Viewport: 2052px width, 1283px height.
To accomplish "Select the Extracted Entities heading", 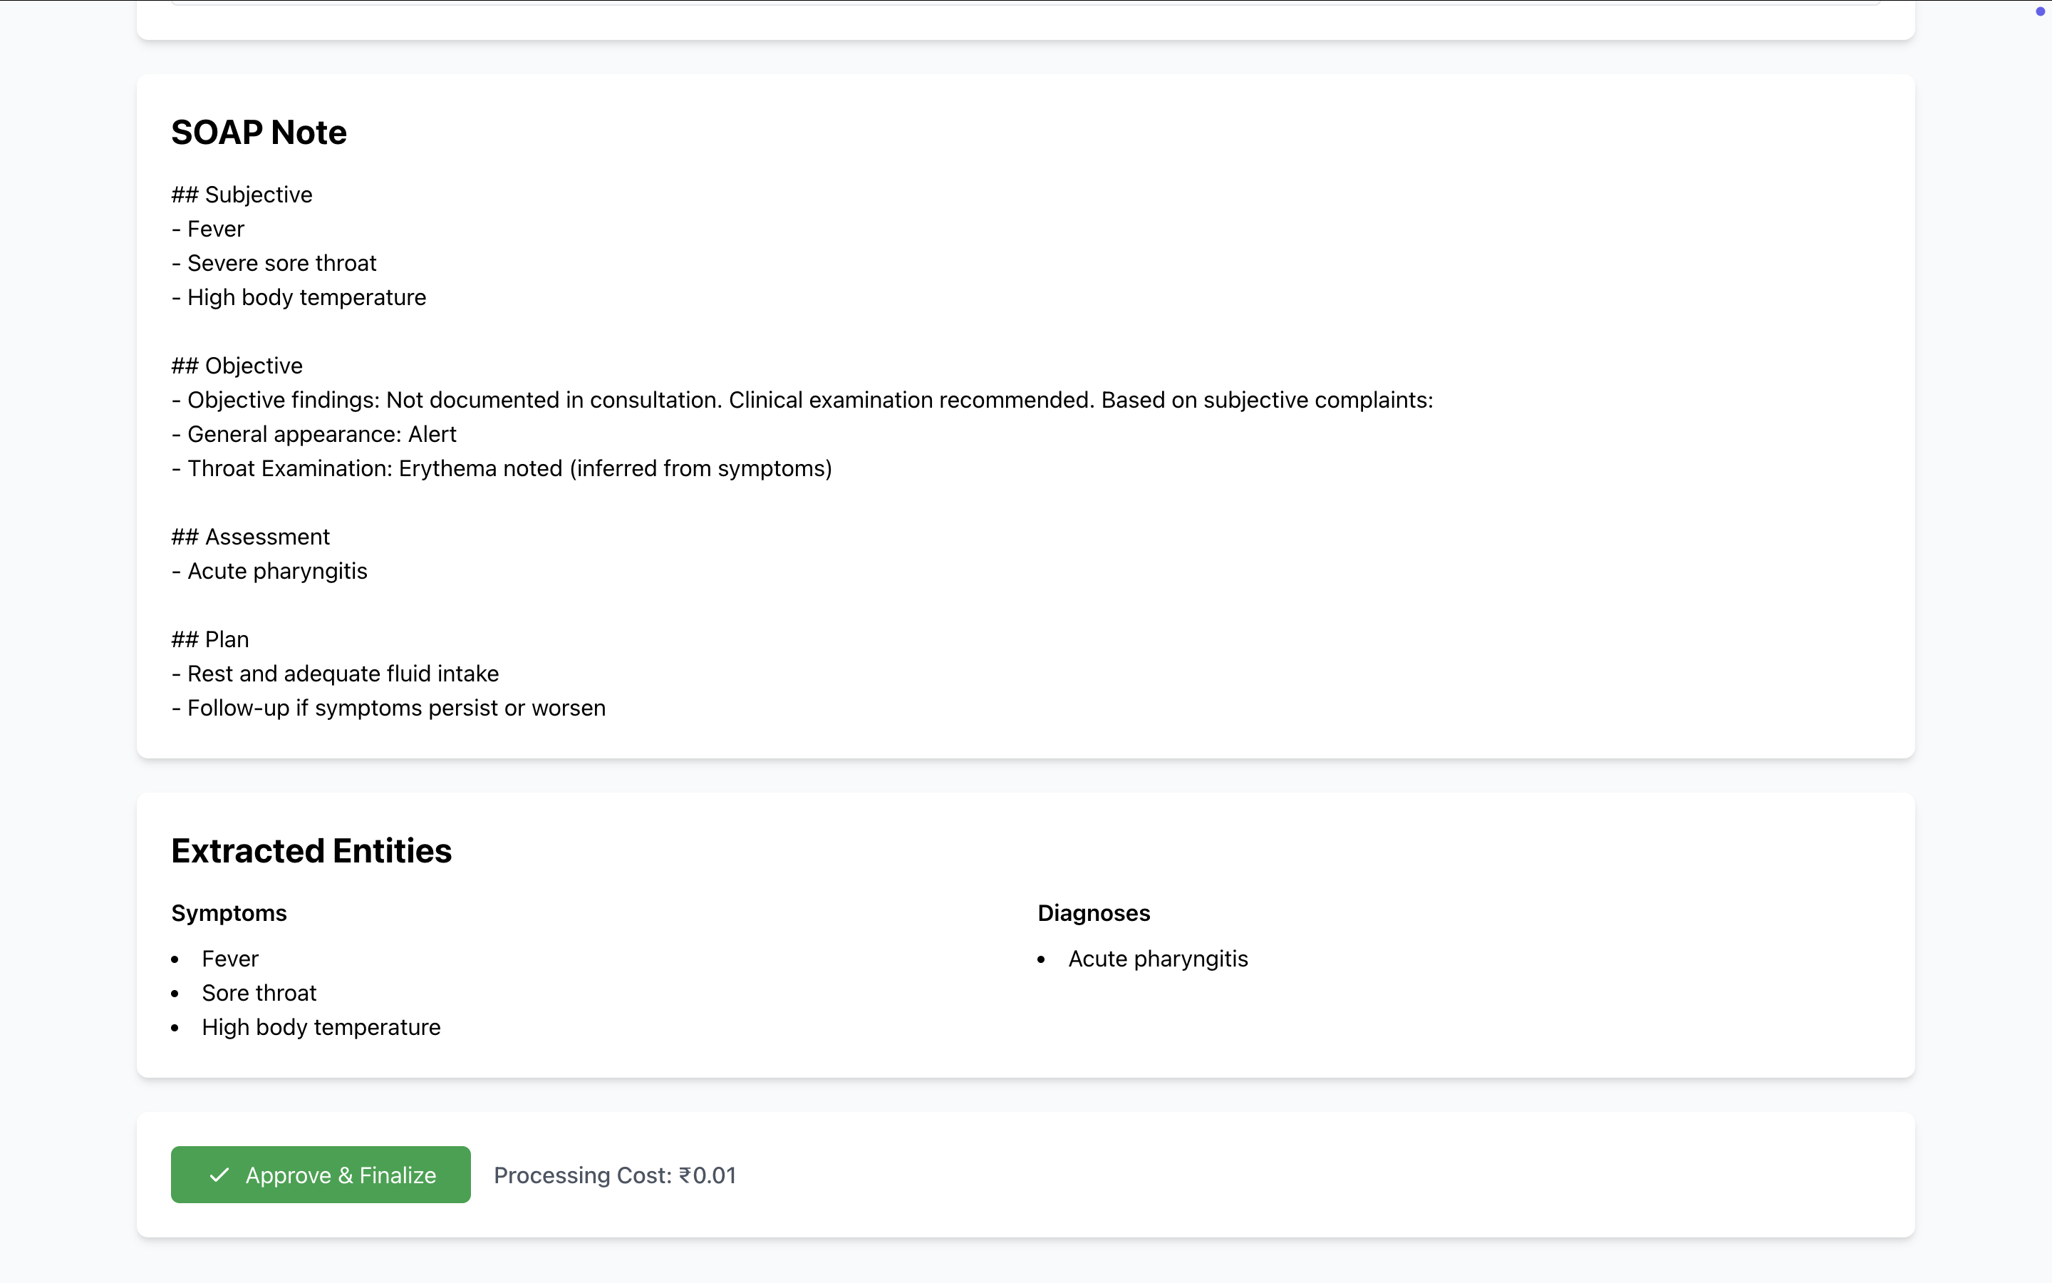I will (311, 850).
